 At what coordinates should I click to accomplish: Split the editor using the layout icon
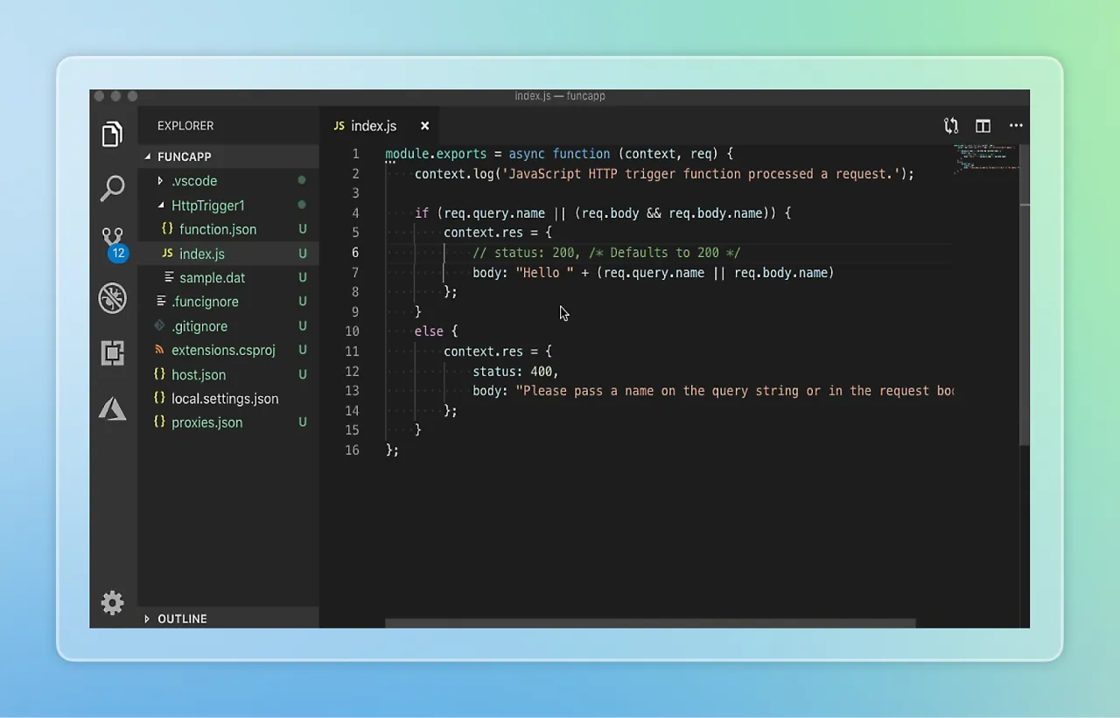(982, 125)
